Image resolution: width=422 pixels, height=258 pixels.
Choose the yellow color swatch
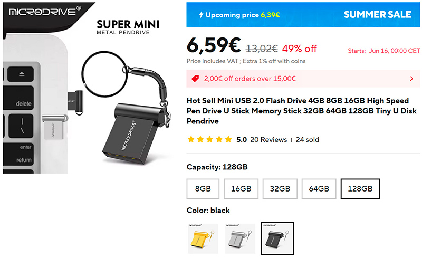click(x=203, y=238)
